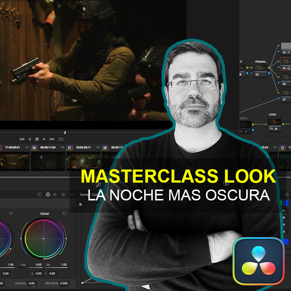Reset the Global color wheel

point(64,214)
